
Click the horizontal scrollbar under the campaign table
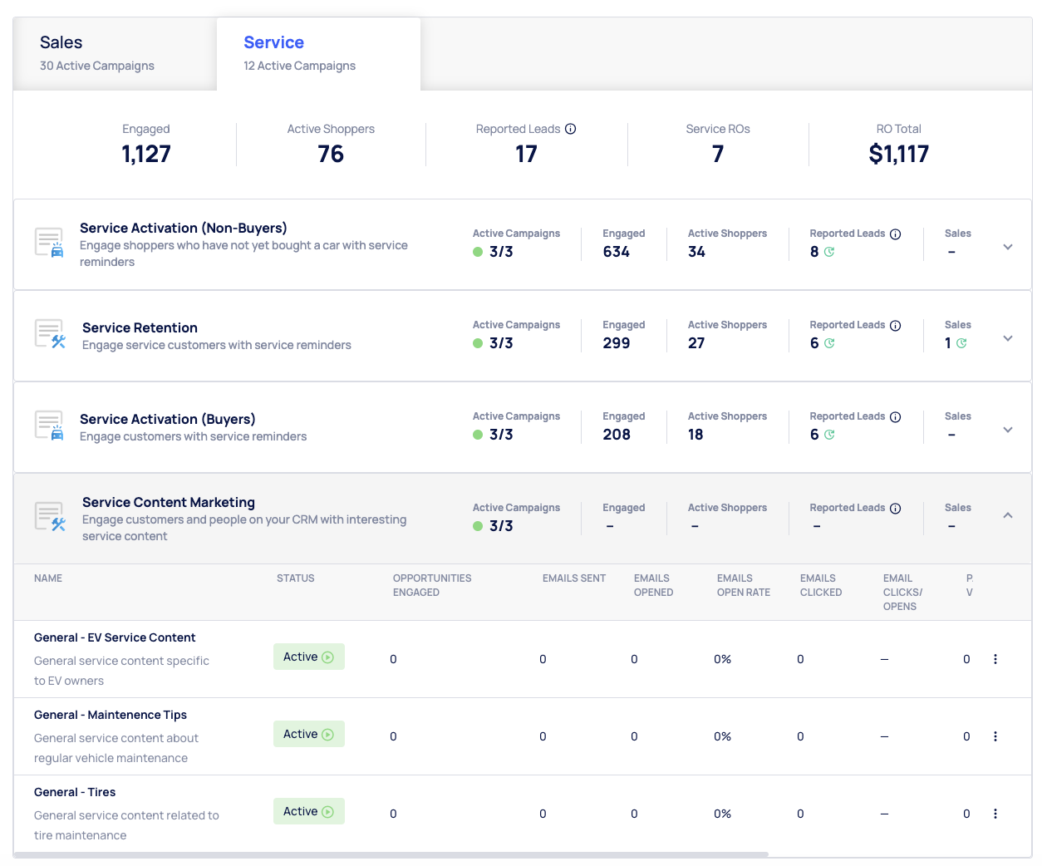pos(391,854)
